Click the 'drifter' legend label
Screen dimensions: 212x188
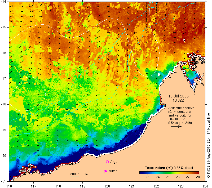coord(112,171)
